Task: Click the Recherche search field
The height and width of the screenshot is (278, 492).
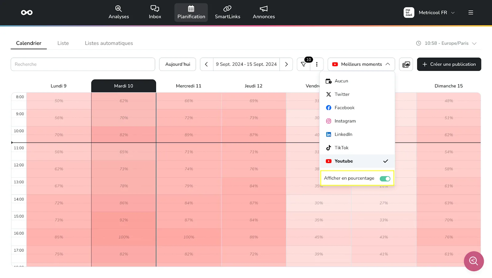Action: pos(83,64)
